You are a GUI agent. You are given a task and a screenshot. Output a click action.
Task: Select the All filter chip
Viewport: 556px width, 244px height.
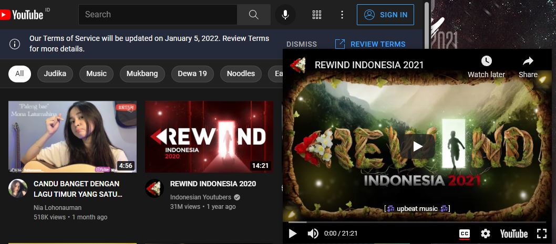coord(19,73)
